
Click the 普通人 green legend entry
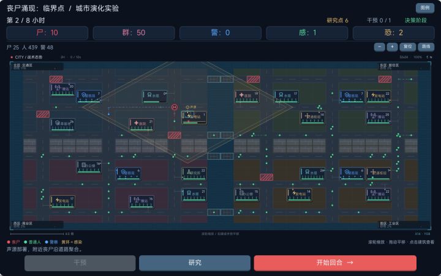(32, 242)
